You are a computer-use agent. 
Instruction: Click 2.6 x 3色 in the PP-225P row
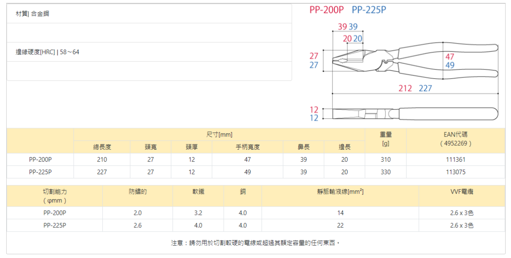click(462, 225)
